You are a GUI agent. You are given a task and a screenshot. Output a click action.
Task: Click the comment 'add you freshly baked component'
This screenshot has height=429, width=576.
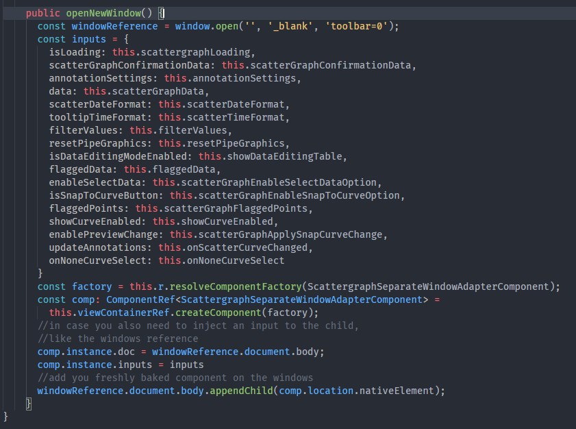click(x=175, y=378)
